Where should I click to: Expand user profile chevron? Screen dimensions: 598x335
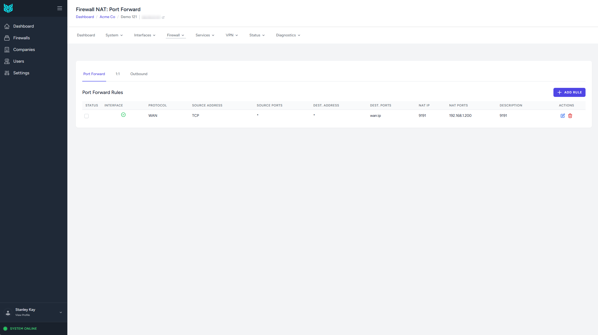pyautogui.click(x=61, y=312)
